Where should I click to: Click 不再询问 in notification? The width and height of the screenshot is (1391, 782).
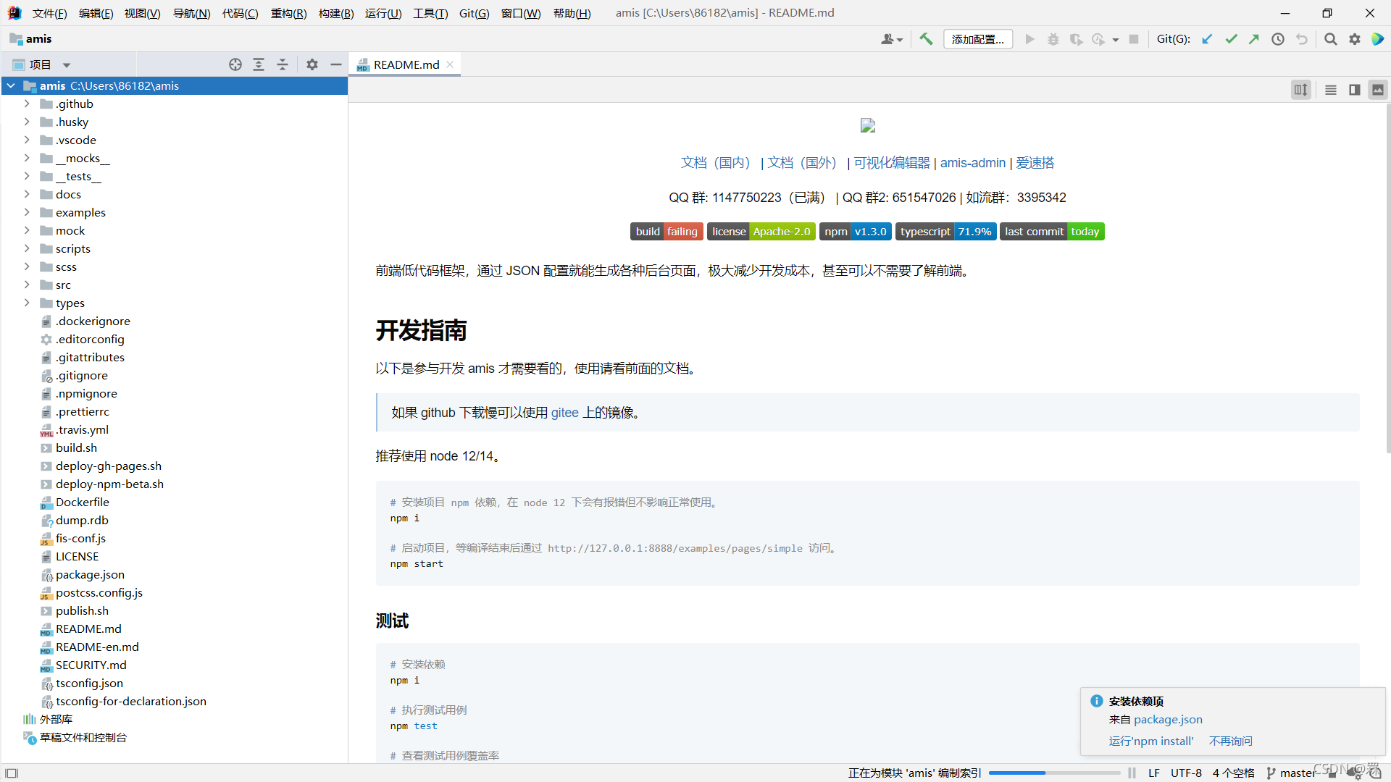coord(1230,741)
